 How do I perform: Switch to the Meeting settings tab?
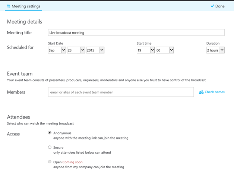(23, 6)
